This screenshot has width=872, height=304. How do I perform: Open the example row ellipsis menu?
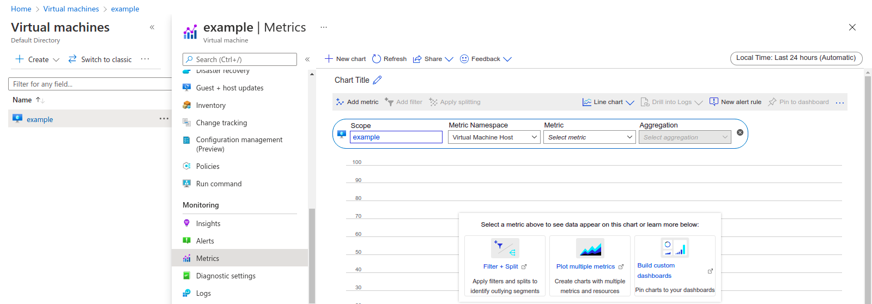pos(164,119)
